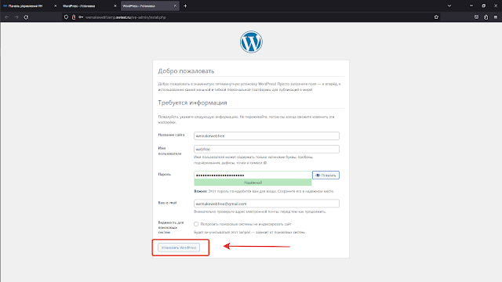Expand the list all tabs chevron
The image size is (502, 282).
pos(449,5)
